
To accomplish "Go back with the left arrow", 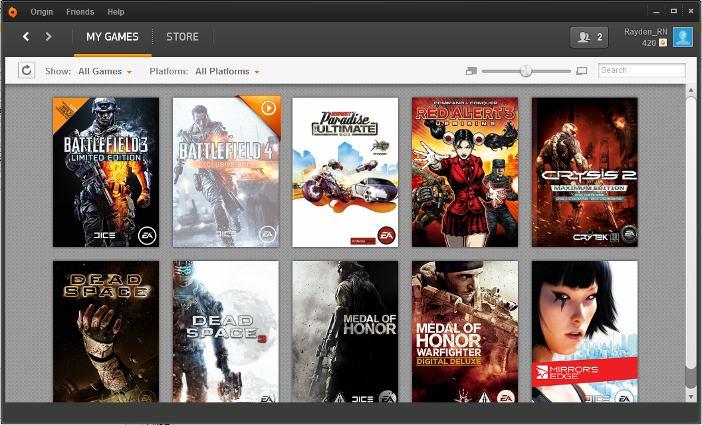I will 26,37.
